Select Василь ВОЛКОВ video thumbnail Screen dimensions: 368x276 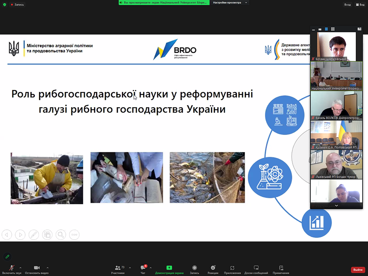337,105
